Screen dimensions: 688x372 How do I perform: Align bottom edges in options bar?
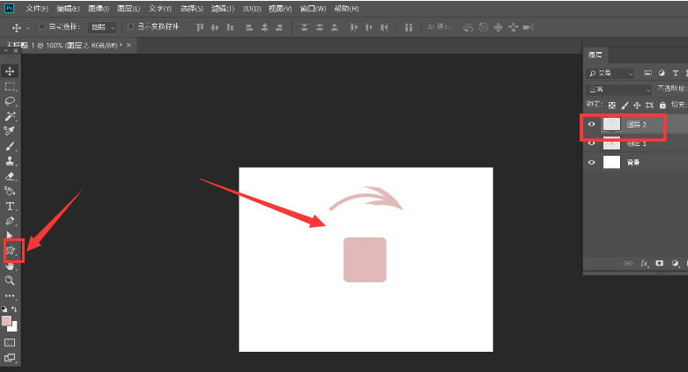click(230, 27)
